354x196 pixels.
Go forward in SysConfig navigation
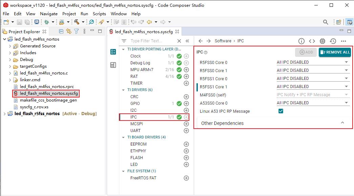coord(209,41)
